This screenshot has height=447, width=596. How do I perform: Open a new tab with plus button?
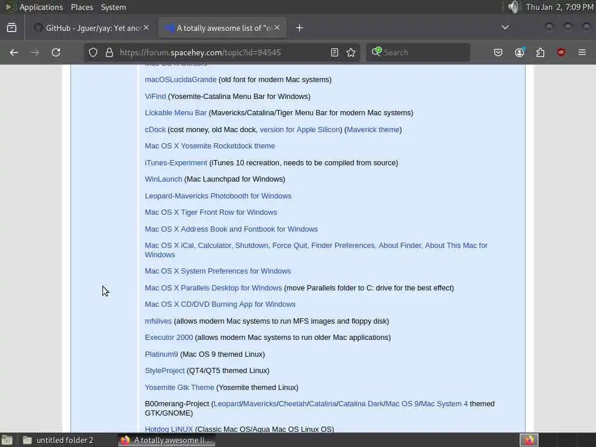click(300, 28)
